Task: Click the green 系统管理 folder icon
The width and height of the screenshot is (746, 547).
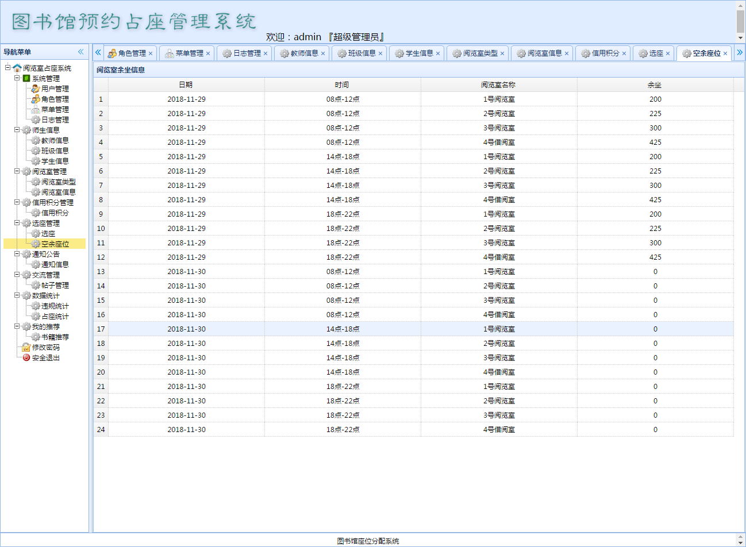Action: tap(26, 78)
